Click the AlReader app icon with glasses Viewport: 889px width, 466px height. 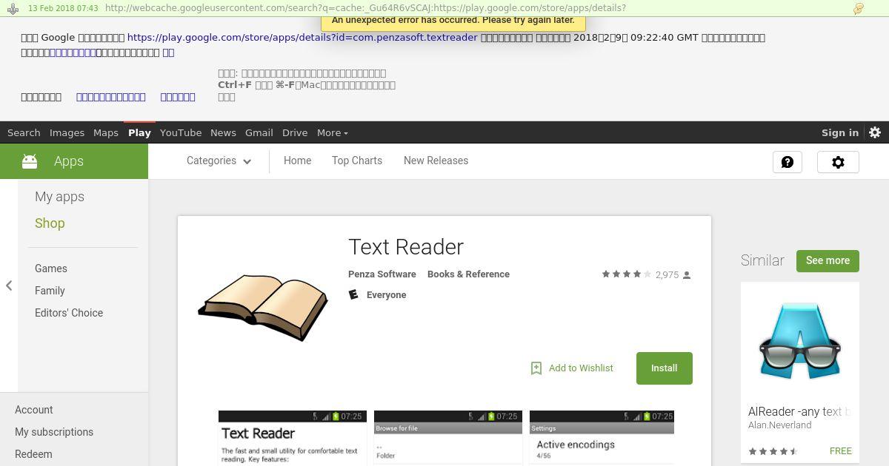pyautogui.click(x=800, y=342)
